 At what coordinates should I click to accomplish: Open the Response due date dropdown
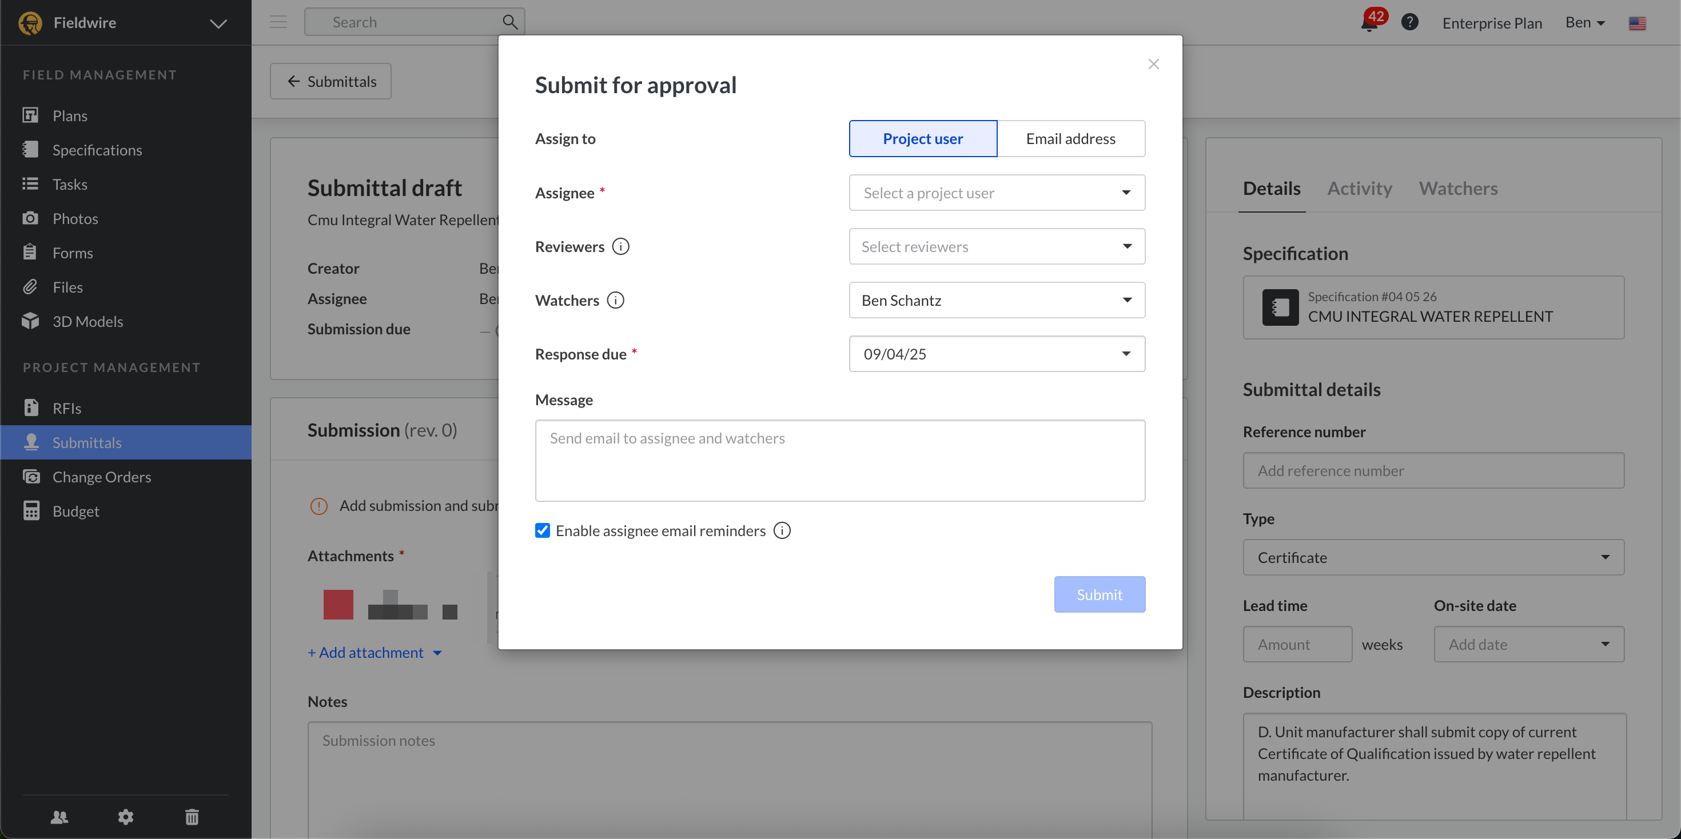pyautogui.click(x=997, y=354)
